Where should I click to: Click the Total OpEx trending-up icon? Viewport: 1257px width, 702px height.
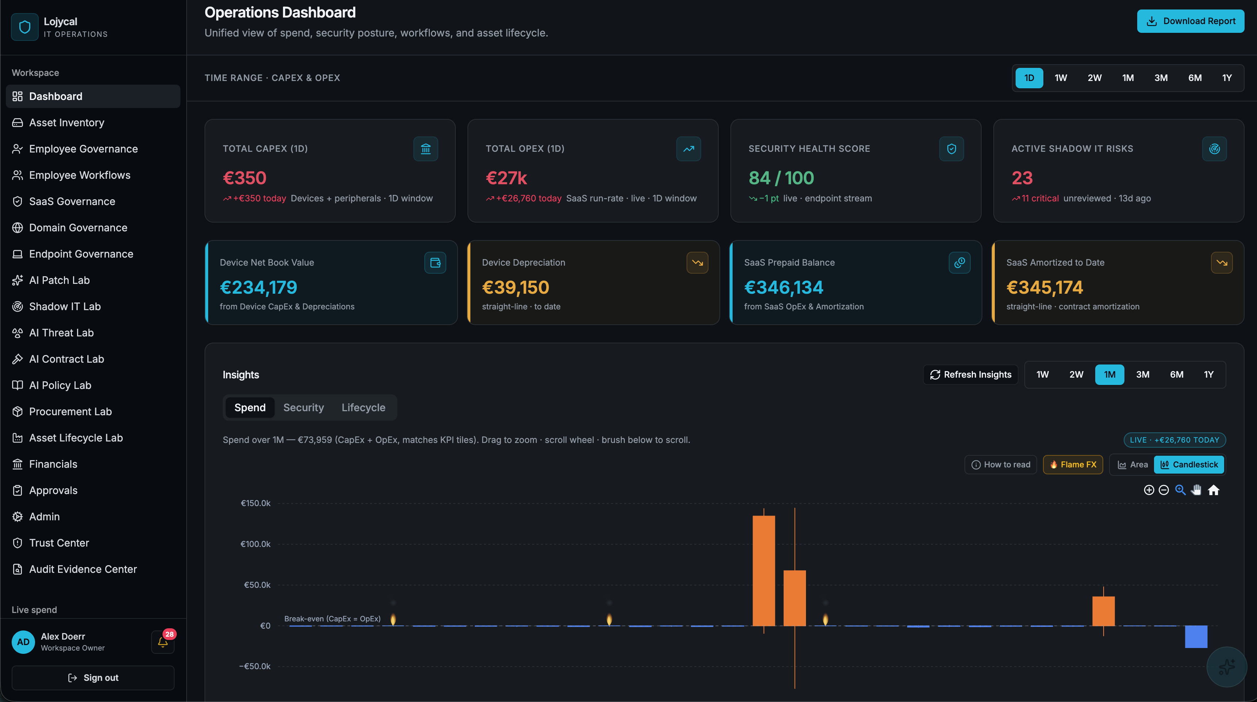pyautogui.click(x=688, y=149)
